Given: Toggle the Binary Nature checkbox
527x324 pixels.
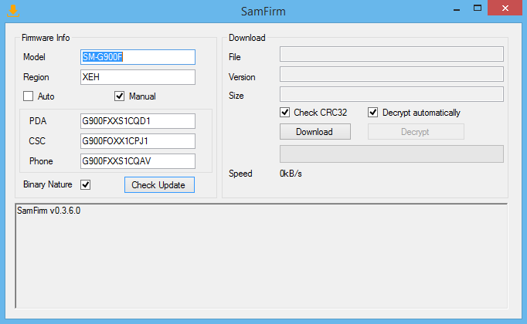Looking at the screenshot, I should pyautogui.click(x=85, y=184).
